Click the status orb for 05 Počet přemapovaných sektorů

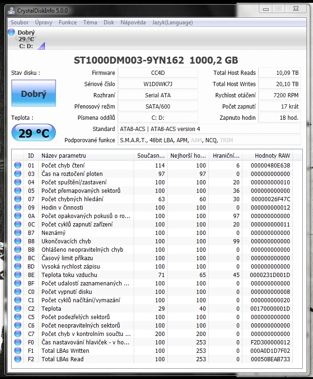(x=18, y=190)
